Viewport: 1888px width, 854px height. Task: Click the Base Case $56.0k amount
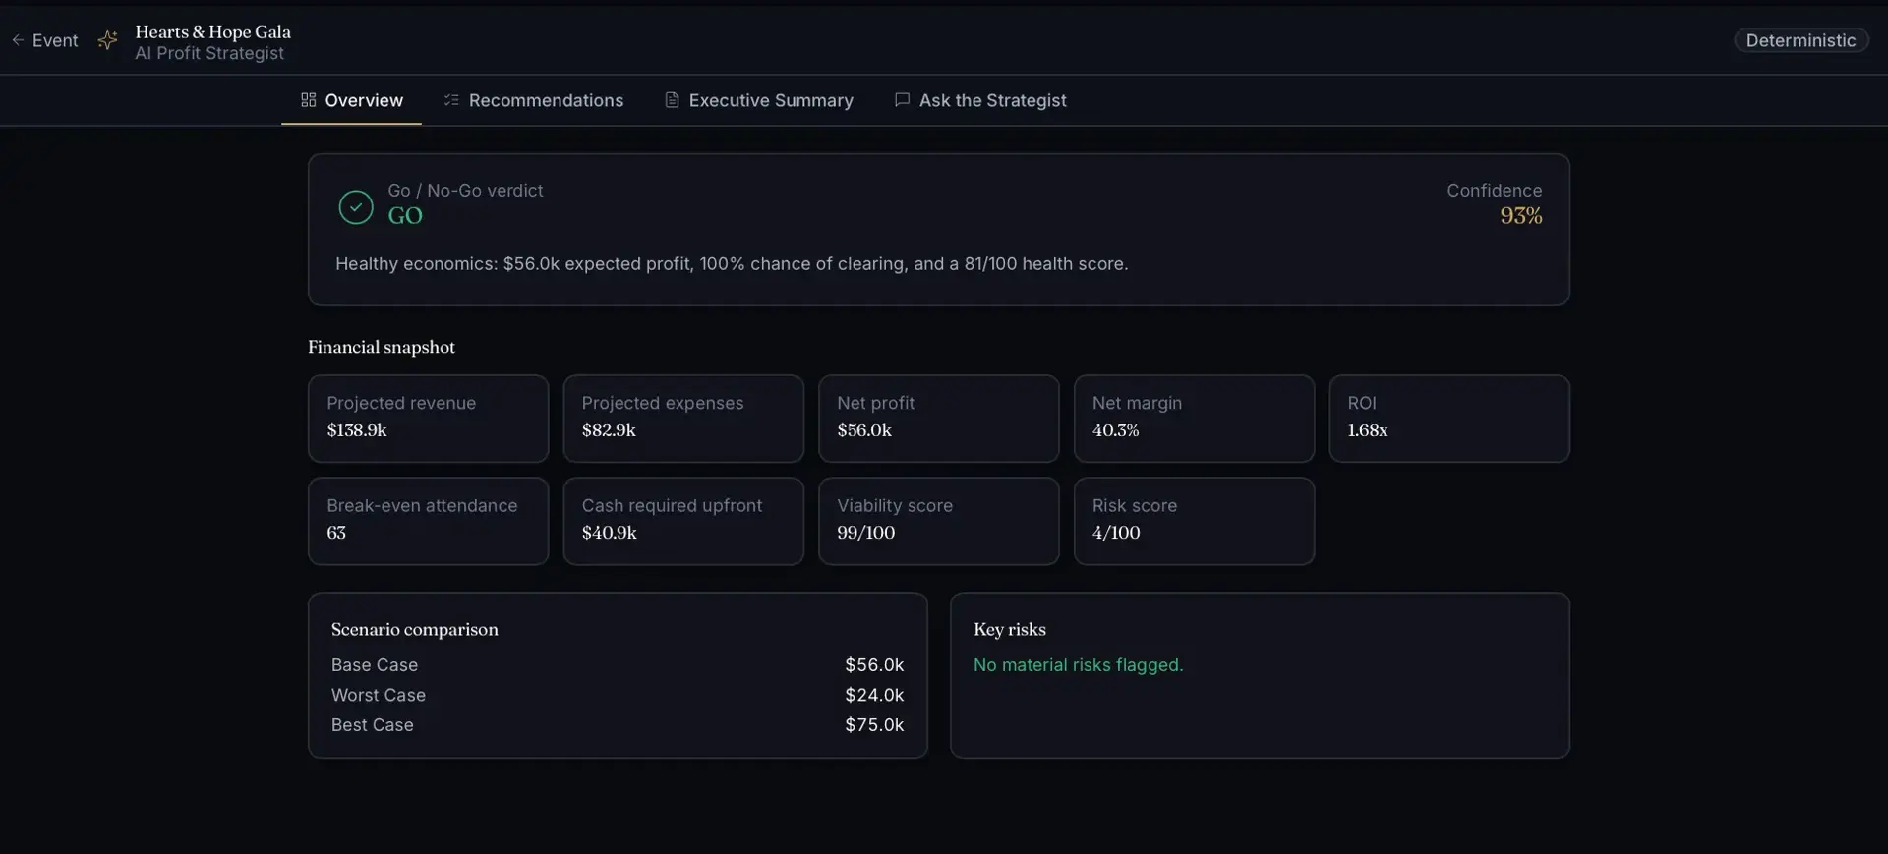tap(874, 665)
